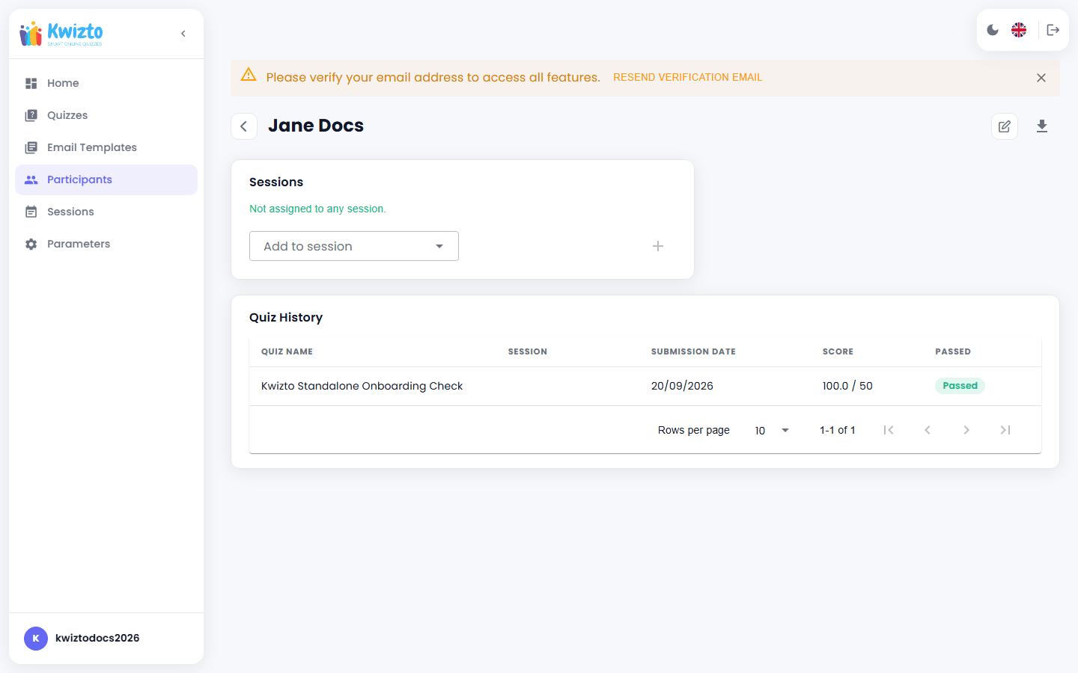Open the Sessions sidebar item
This screenshot has width=1078, height=673.
pos(106,212)
